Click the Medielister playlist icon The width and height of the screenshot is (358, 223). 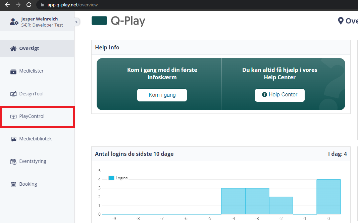point(13,71)
